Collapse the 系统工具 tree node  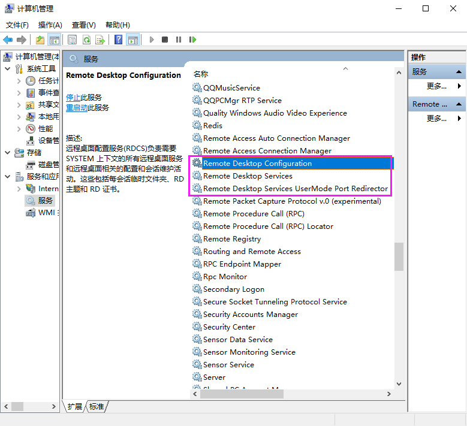8,69
